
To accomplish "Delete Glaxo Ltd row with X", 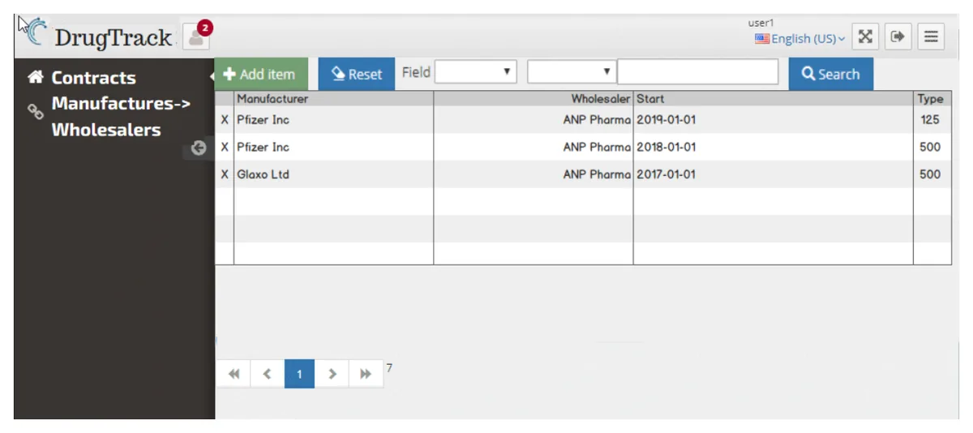I will 225,174.
